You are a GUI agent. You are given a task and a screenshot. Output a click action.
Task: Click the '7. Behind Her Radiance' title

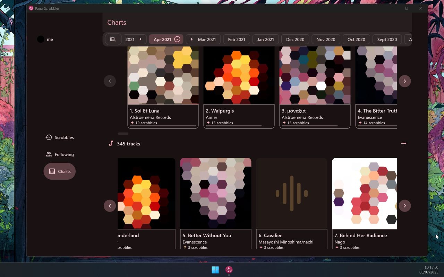coord(361,235)
